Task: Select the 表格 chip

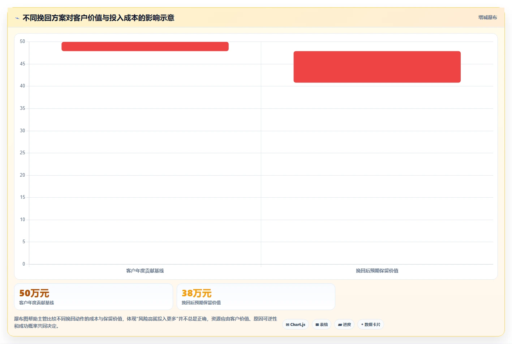Action: click(x=322, y=324)
